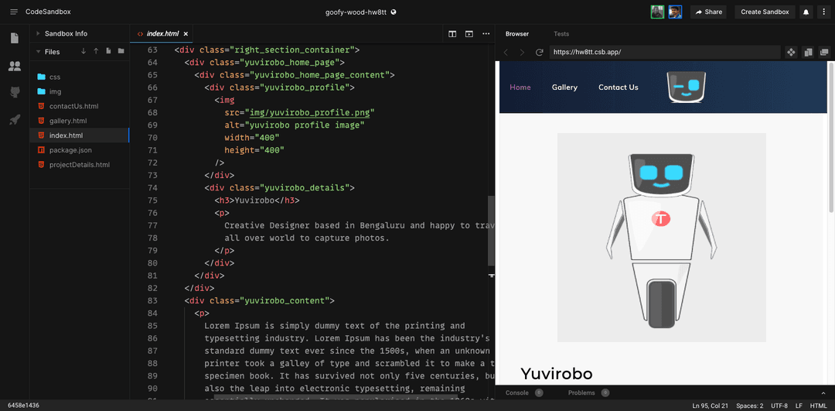
Task: Toggle split editor layout icon
Action: coord(453,34)
